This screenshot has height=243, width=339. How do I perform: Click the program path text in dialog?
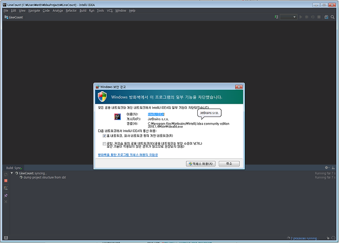click(188, 125)
